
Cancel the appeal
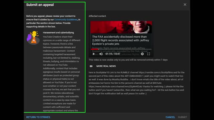click(170, 117)
